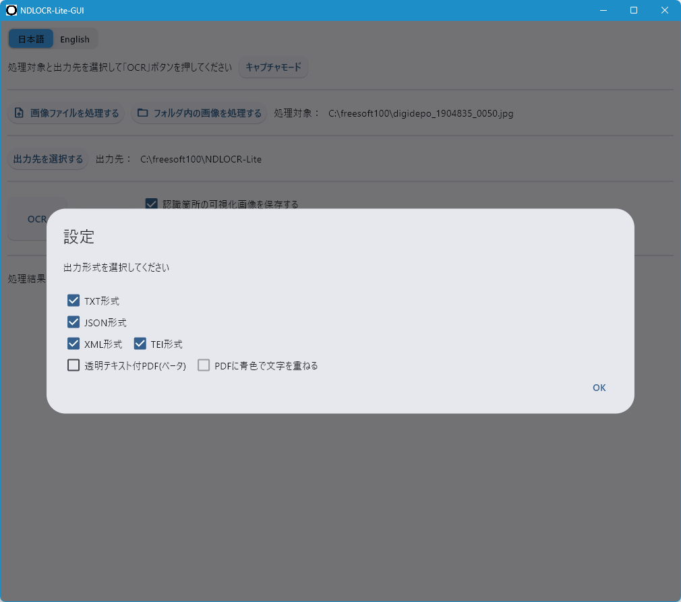This screenshot has width=681, height=602.
Task: Maximize the NDLOCR-Lite-GUI window
Action: tap(634, 10)
